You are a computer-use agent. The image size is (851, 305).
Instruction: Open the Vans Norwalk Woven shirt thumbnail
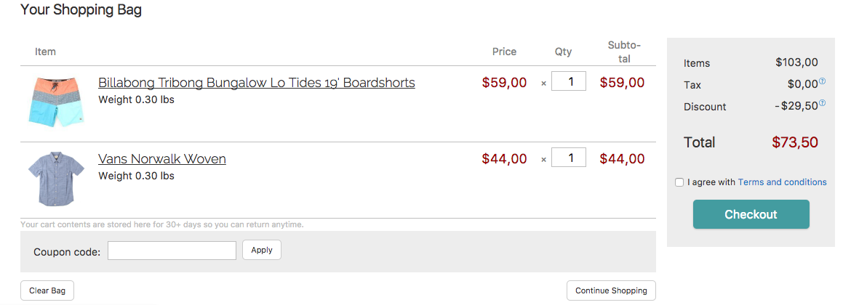[x=57, y=178]
